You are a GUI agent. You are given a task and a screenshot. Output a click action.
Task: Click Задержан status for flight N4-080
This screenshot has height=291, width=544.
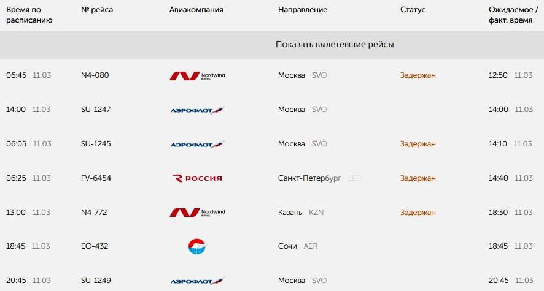click(418, 75)
